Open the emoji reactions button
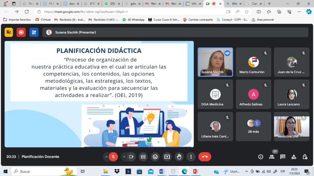The width and height of the screenshot is (314, 176). pos(155,157)
